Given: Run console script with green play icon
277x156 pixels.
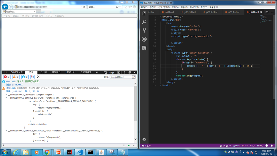Looking at the screenshot, I should 129,145.
